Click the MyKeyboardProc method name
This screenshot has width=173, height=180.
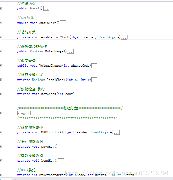click(x=52, y=175)
